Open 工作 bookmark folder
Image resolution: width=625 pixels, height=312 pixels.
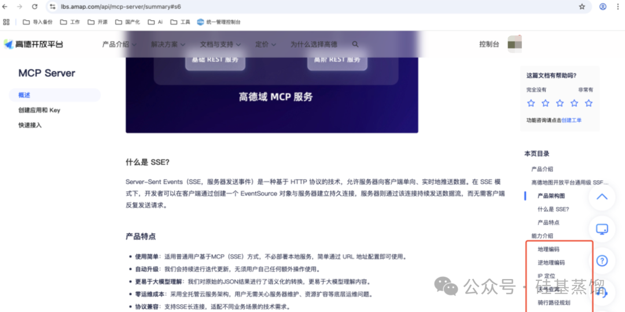click(x=70, y=22)
